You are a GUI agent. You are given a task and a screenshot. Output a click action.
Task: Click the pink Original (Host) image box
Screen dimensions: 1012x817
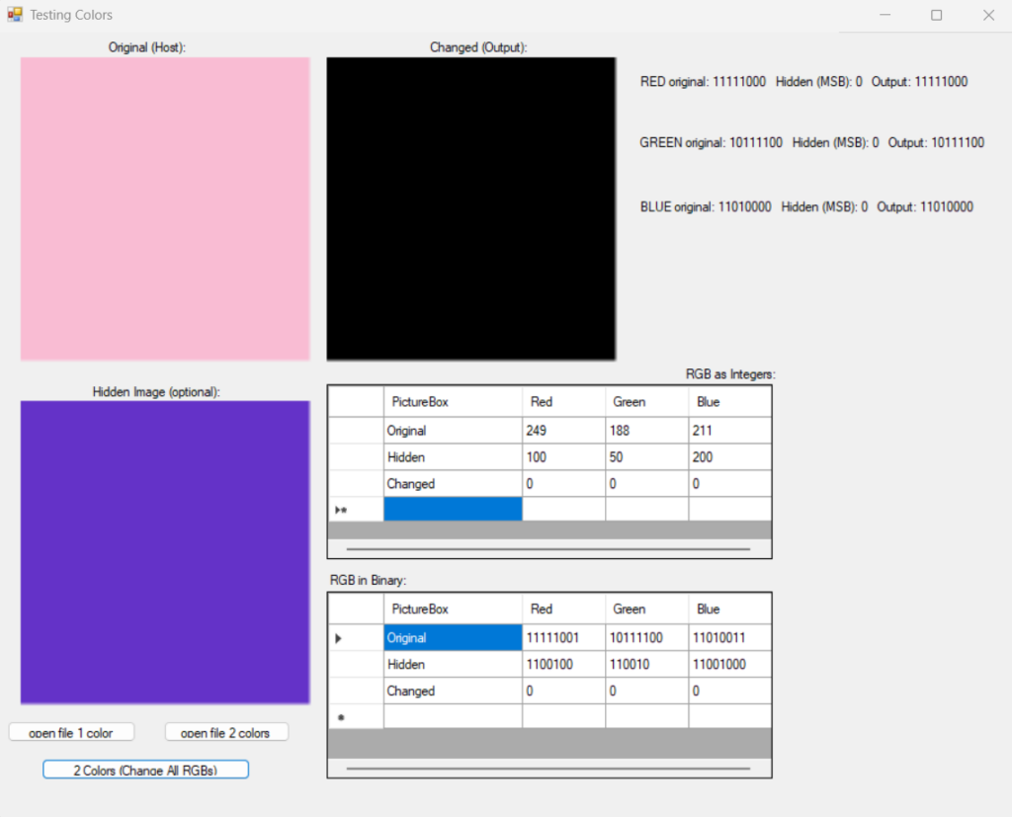tap(165, 208)
